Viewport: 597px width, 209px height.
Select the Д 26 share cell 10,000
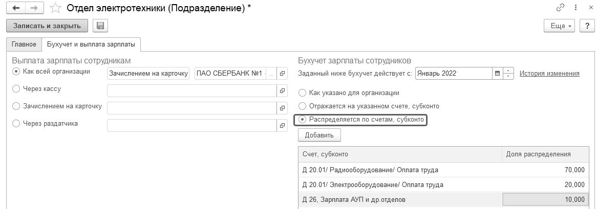[x=545, y=199]
